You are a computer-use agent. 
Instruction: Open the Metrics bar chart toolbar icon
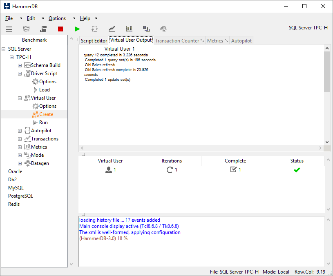[x=129, y=29]
